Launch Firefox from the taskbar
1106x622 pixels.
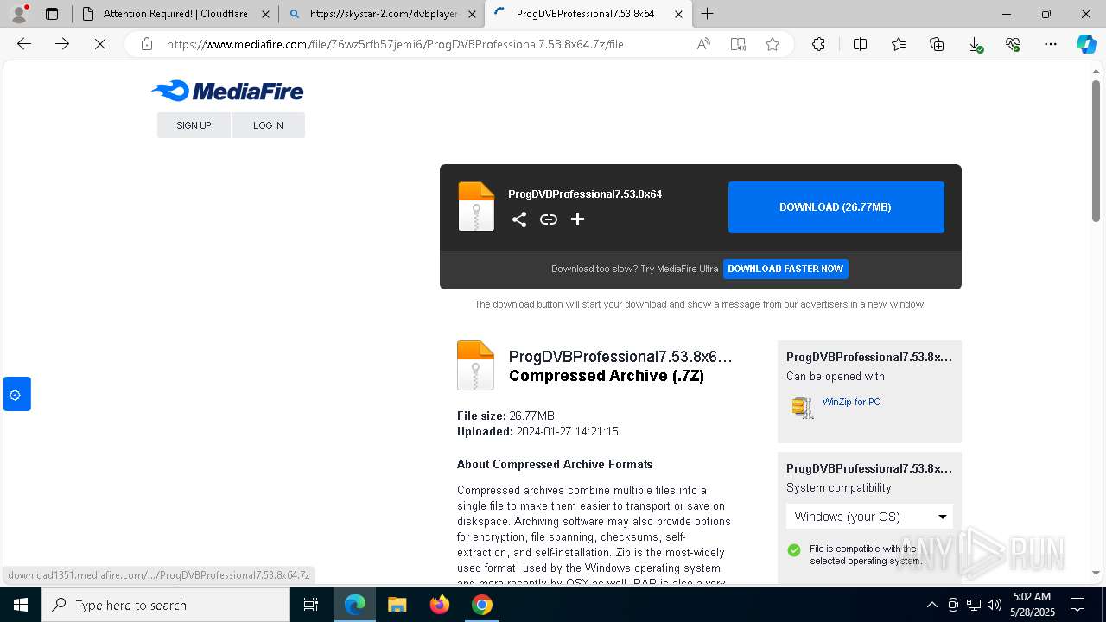[x=440, y=605]
